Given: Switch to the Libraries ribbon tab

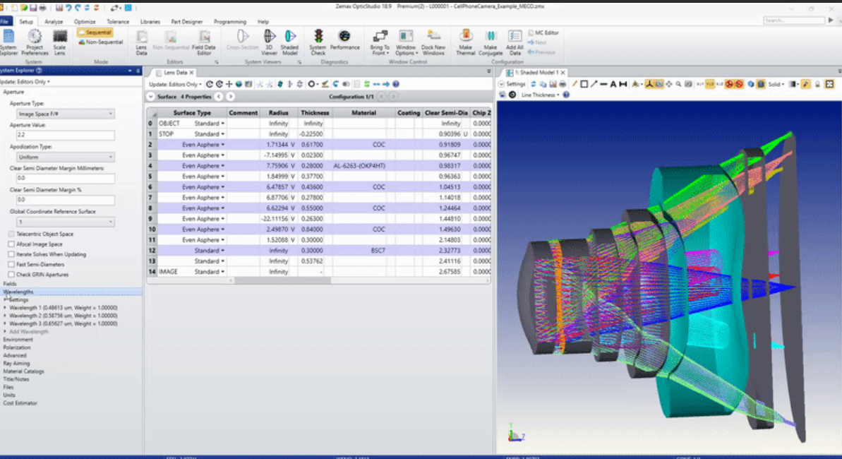Looking at the screenshot, I should [x=150, y=22].
